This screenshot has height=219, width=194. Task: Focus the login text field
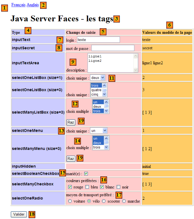(98, 40)
